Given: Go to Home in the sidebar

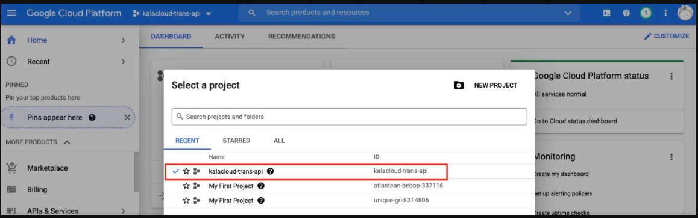Looking at the screenshot, I should tap(37, 40).
